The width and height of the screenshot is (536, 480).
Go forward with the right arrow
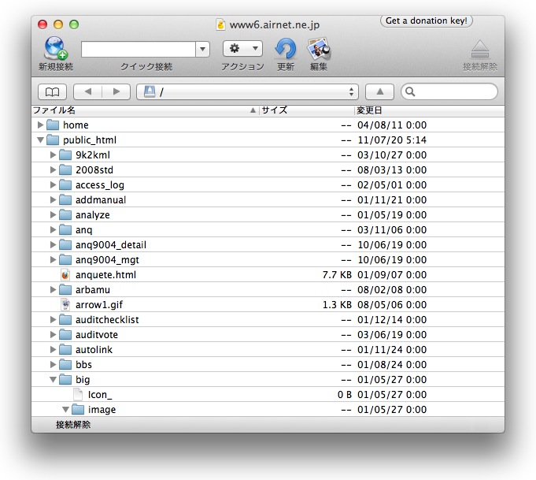coord(116,91)
